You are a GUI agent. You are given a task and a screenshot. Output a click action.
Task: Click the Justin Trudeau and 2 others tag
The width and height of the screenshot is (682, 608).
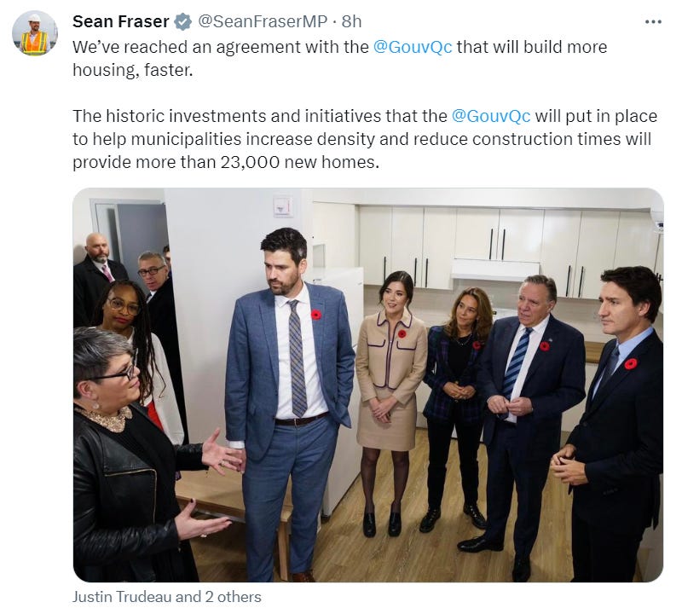click(166, 597)
